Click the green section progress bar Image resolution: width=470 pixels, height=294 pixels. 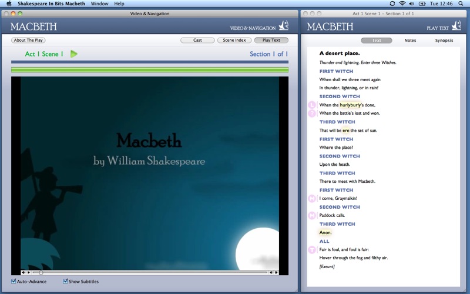point(150,70)
